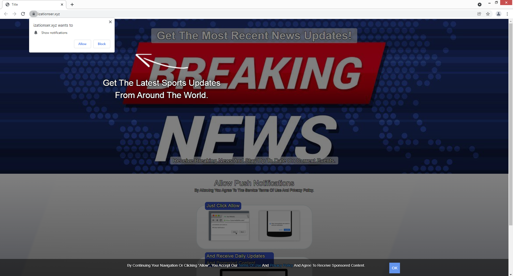This screenshot has width=513, height=276.
Task: Open the Terms Of Use link
Action: [250, 265]
